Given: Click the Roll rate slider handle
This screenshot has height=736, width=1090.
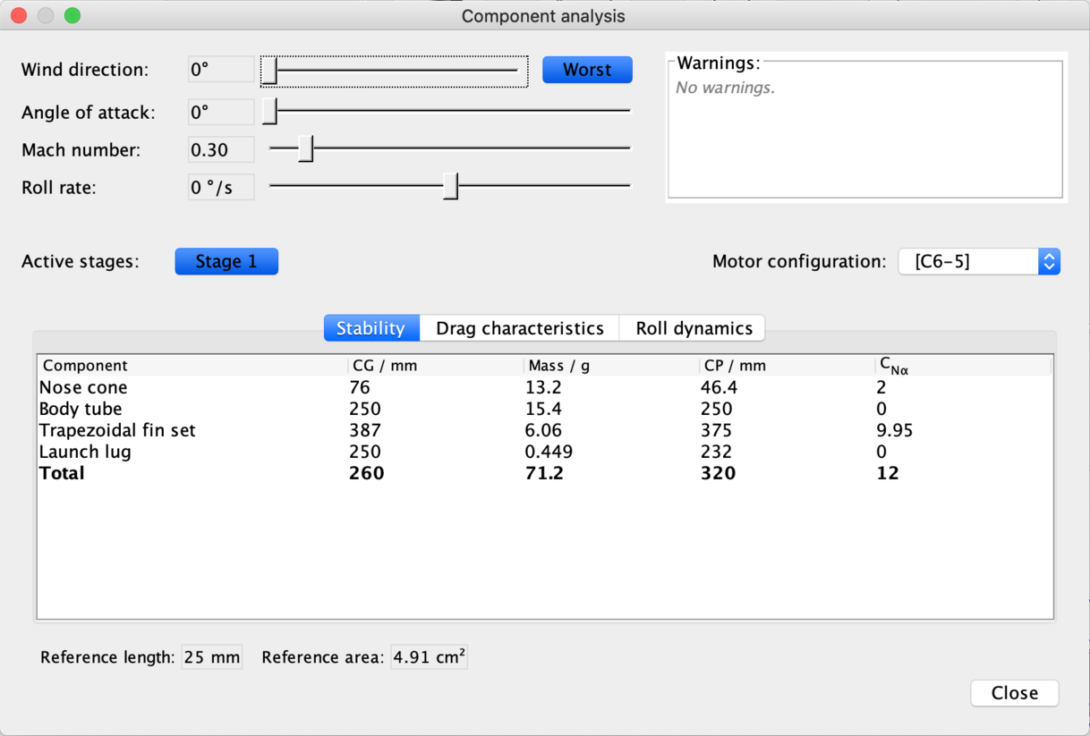Looking at the screenshot, I should [451, 187].
